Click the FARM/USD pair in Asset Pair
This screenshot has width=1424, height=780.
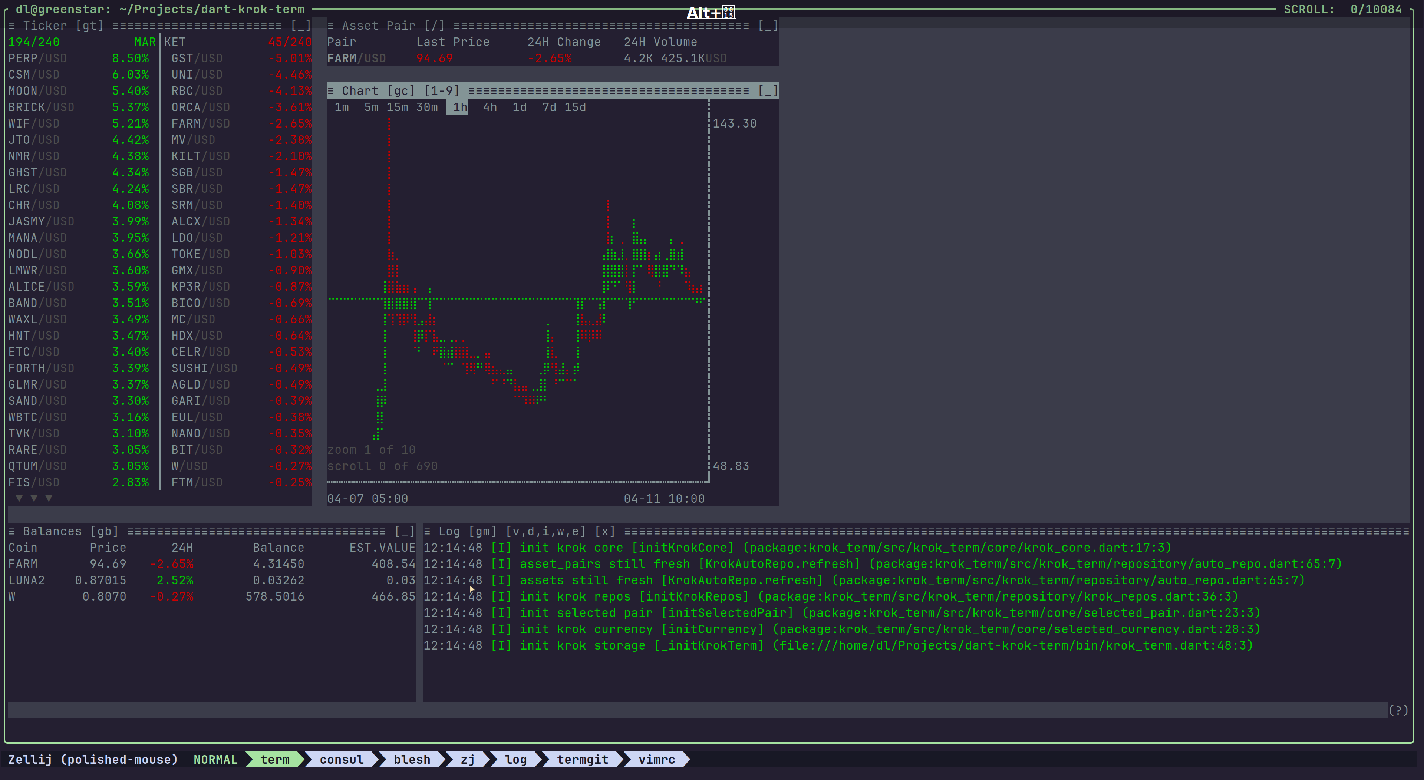click(356, 59)
